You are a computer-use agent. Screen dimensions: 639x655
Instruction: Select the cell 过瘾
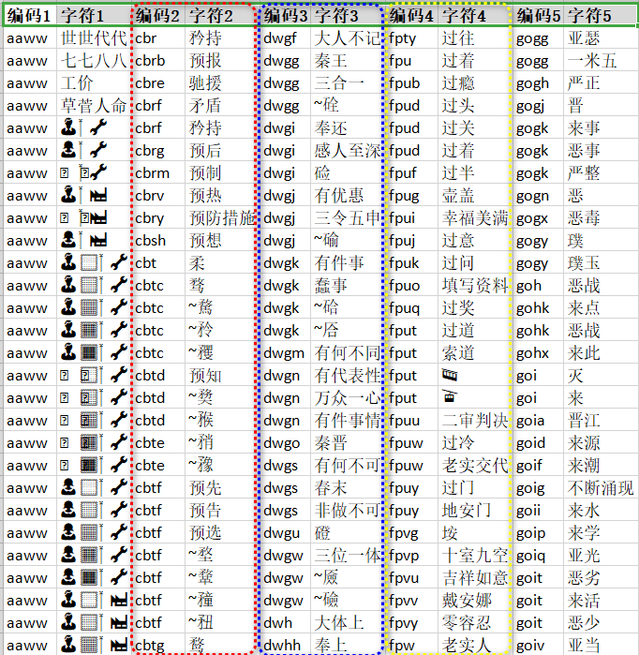474,83
